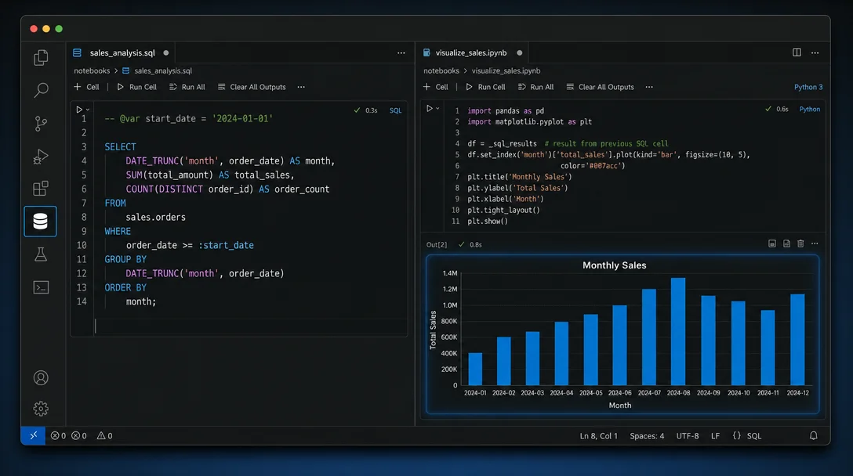The image size is (853, 476).
Task: Click the remote connection icon in status bar
Action: (33, 435)
